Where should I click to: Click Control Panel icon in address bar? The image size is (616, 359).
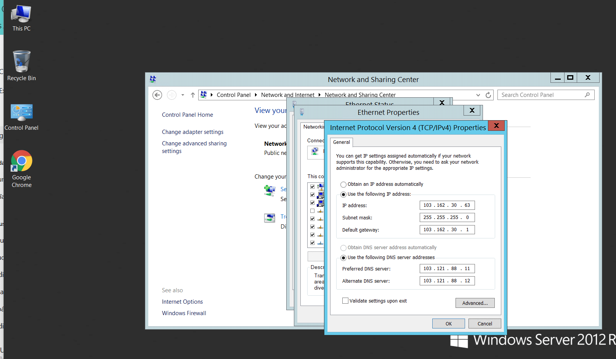tap(204, 95)
